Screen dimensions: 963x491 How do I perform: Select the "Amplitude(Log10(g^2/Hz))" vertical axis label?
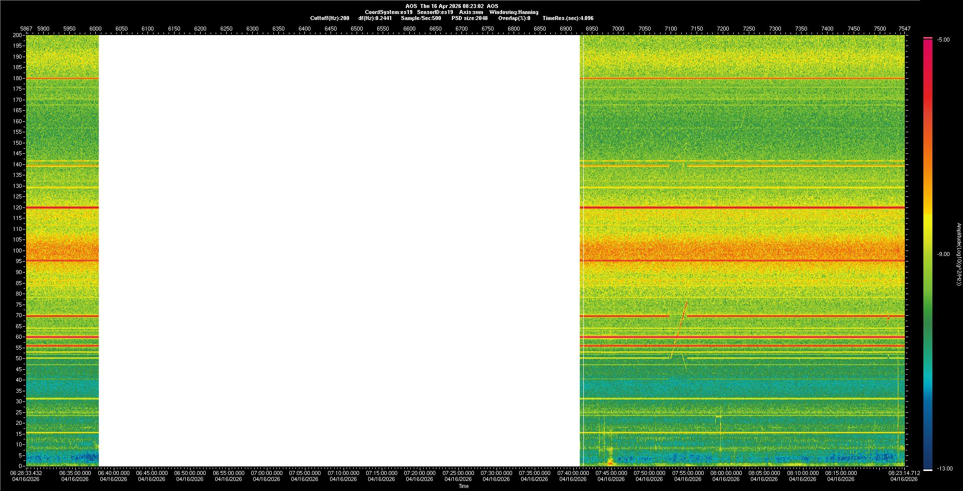[959, 254]
